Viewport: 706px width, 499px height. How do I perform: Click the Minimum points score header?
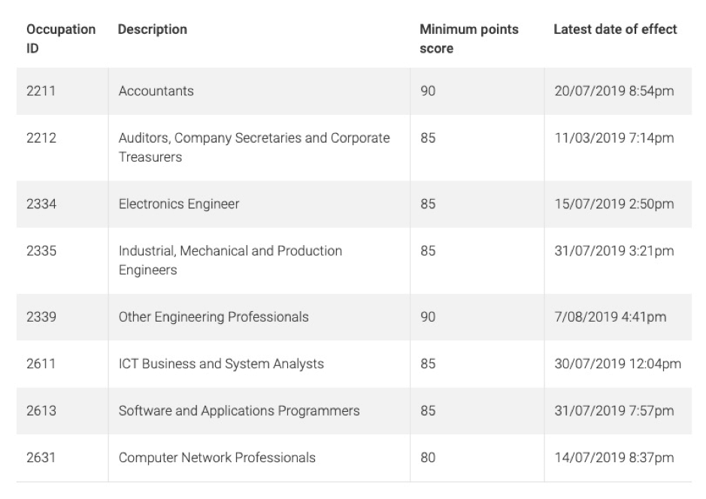468,38
